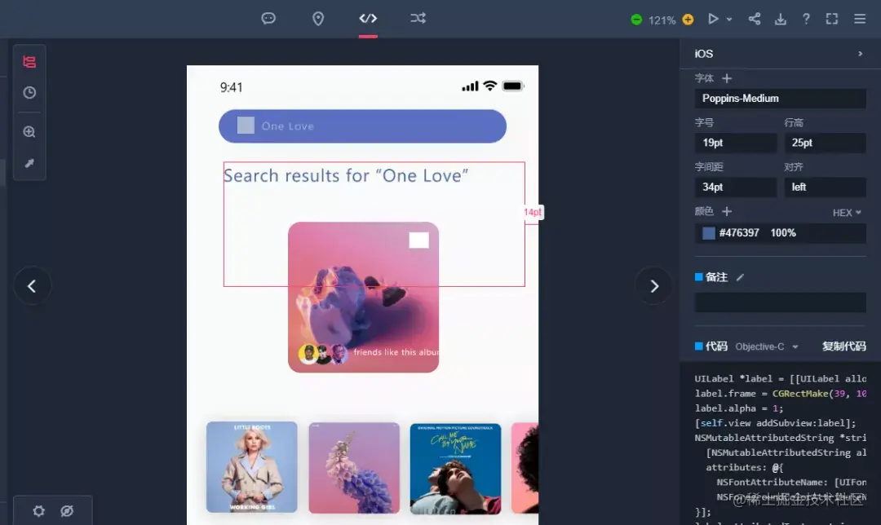Open the layers list icon in left sidebar
Screen dimensions: 881x525
tap(29, 62)
